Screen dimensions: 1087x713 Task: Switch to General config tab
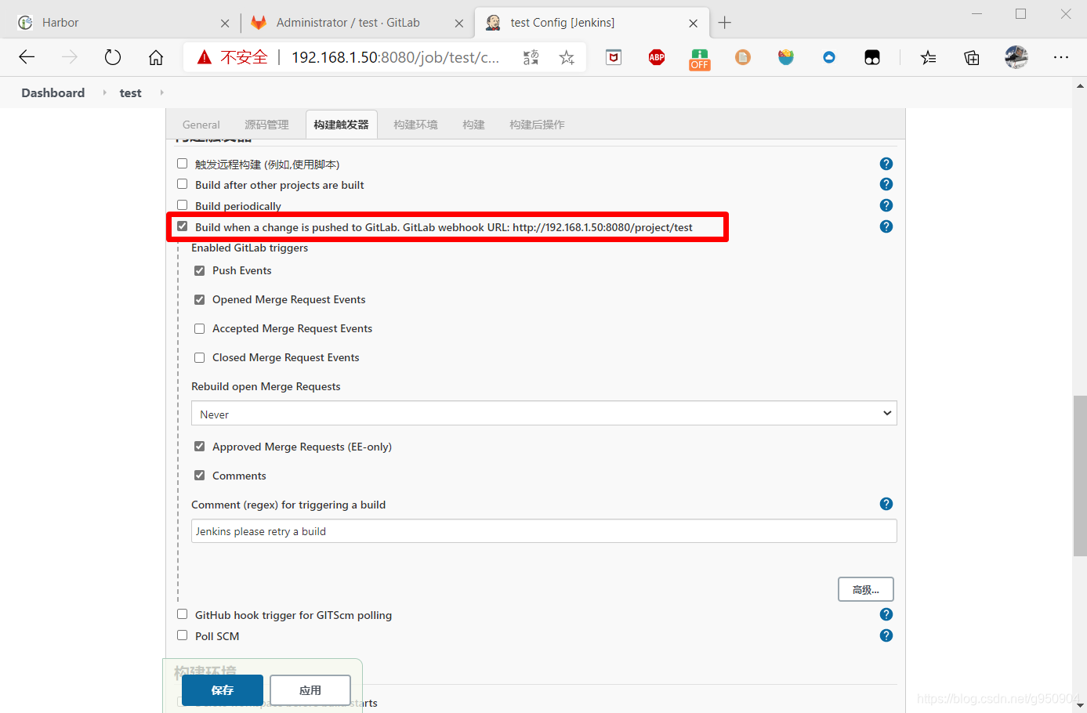[201, 125]
